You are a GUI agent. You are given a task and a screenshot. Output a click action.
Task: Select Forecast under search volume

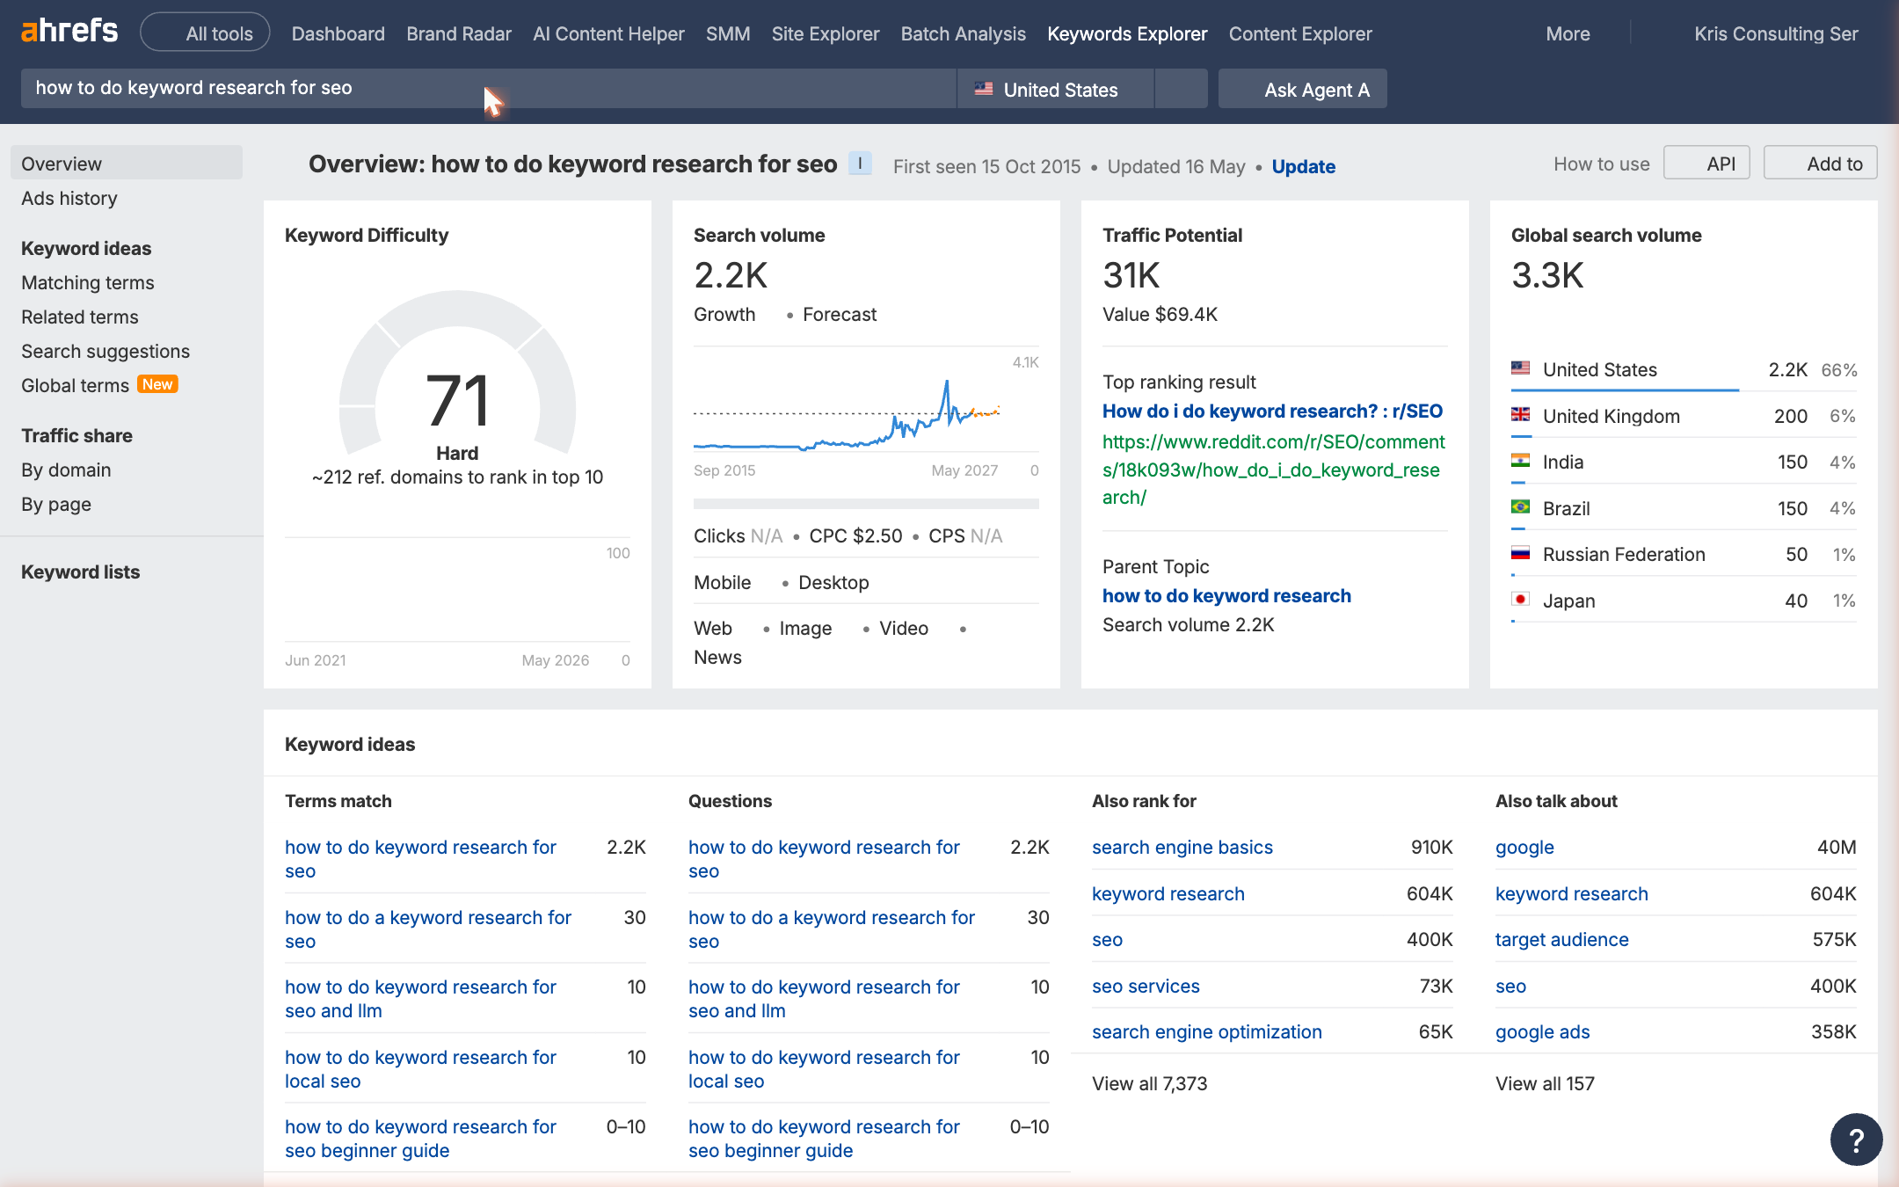coord(840,314)
